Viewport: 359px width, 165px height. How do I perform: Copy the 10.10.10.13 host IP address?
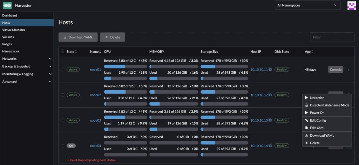pos(270,120)
